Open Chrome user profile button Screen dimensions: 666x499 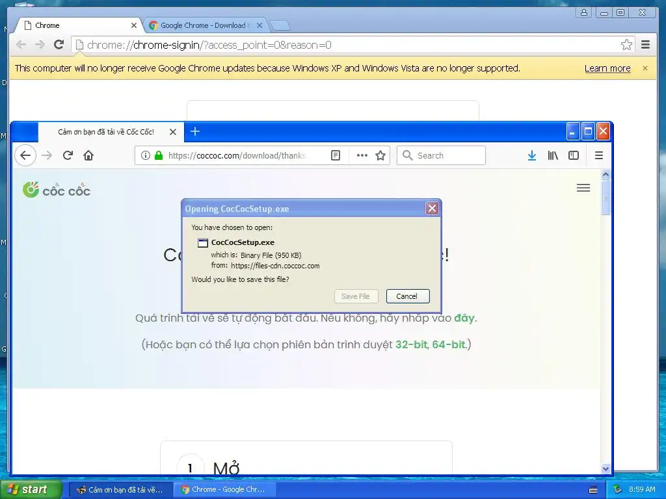point(584,12)
